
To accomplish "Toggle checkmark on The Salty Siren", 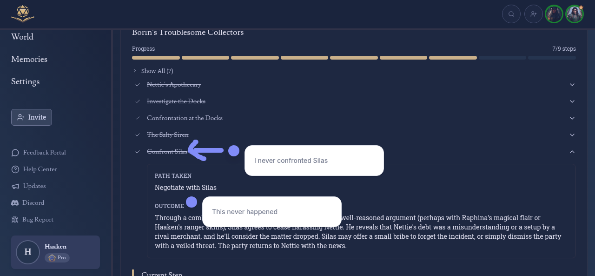I will pyautogui.click(x=138, y=135).
